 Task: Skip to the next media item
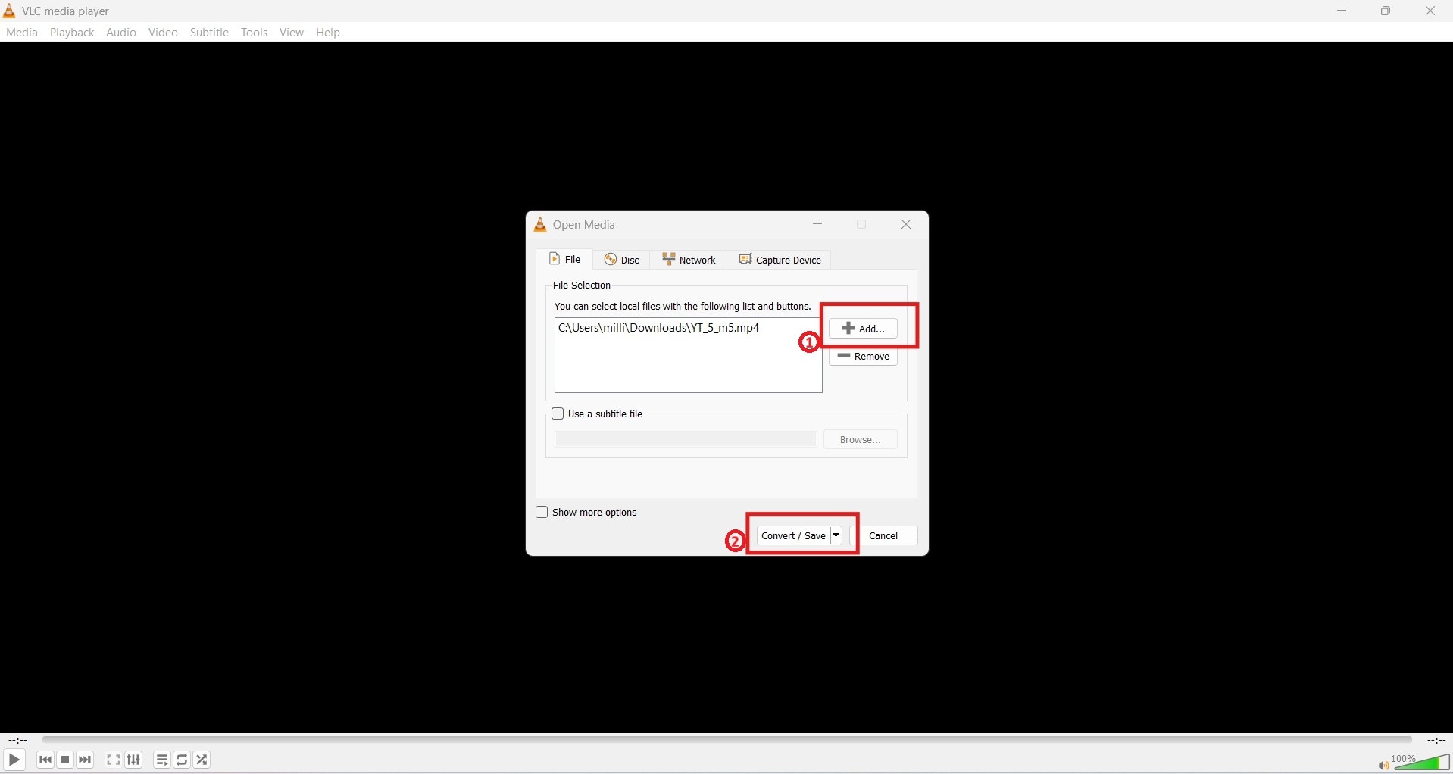tap(85, 760)
